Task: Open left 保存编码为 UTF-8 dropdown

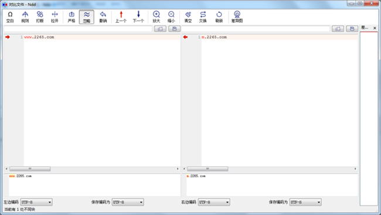Action: (128, 202)
